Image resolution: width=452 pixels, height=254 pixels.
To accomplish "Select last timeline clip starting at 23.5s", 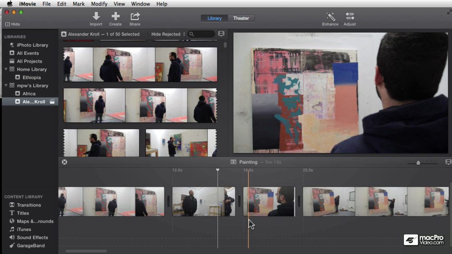I will pos(376,201).
